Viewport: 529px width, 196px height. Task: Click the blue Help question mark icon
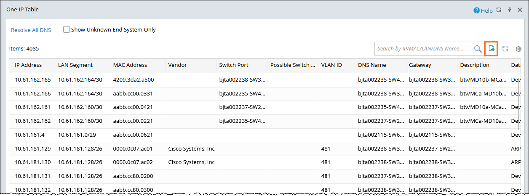coord(476,11)
